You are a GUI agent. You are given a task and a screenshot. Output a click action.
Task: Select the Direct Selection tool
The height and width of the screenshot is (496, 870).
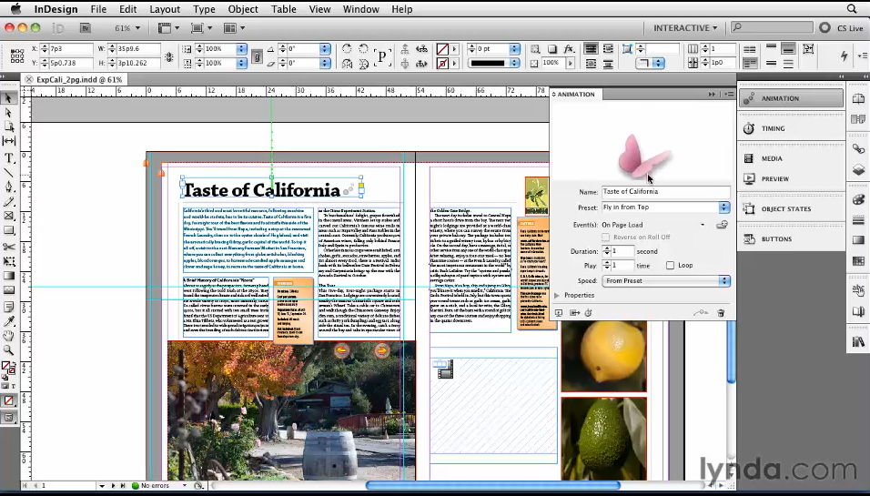[x=9, y=113]
